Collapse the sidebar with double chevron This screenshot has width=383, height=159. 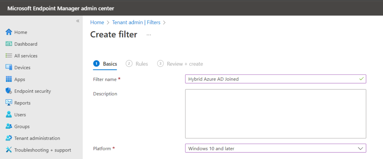[x=78, y=21]
